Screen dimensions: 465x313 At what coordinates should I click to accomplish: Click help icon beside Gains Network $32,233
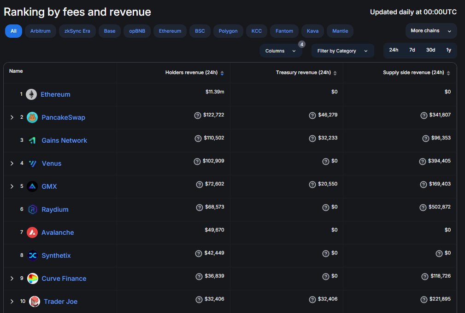coord(312,138)
